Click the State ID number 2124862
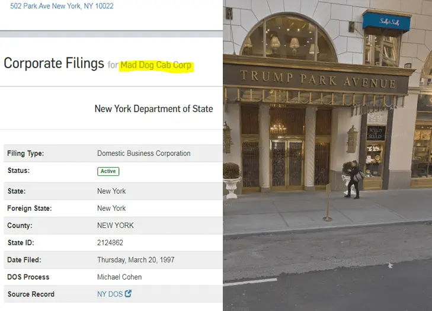The width and height of the screenshot is (432, 311). point(110,243)
